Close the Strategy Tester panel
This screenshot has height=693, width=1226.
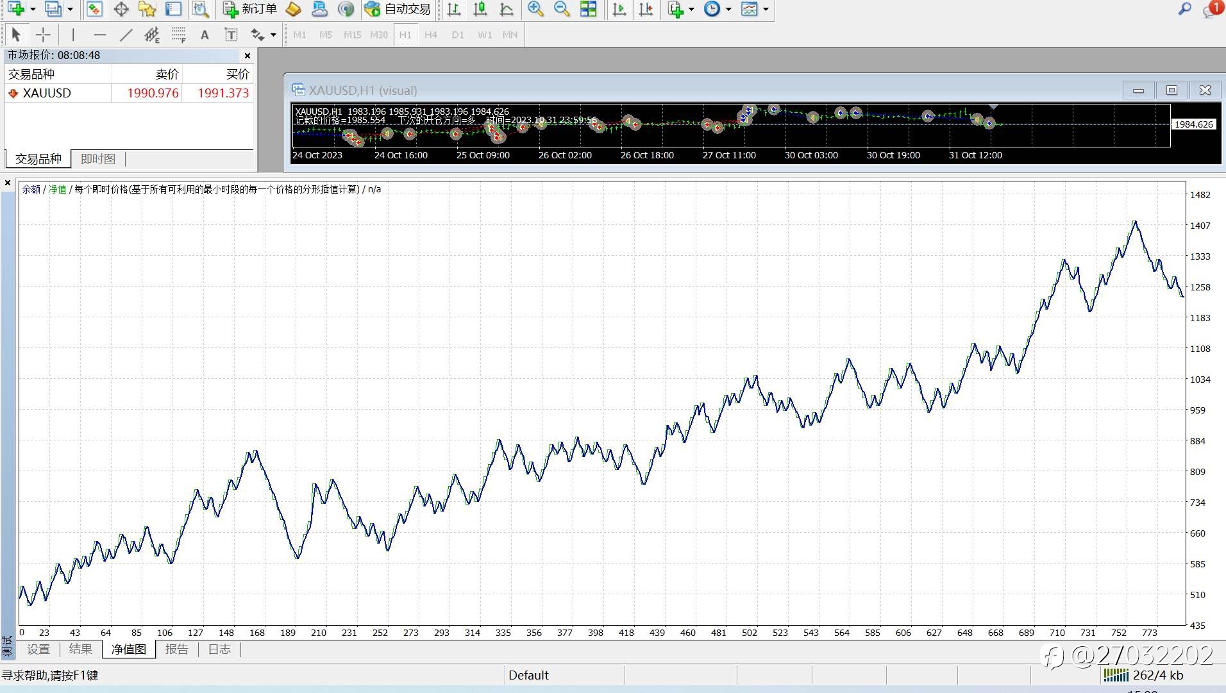pyautogui.click(x=8, y=183)
